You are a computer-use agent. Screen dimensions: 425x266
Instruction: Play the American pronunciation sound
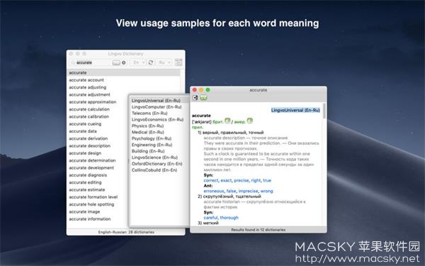[249, 121]
